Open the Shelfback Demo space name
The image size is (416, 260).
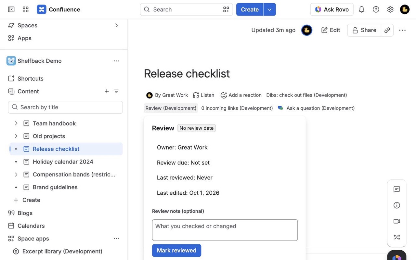(x=39, y=61)
